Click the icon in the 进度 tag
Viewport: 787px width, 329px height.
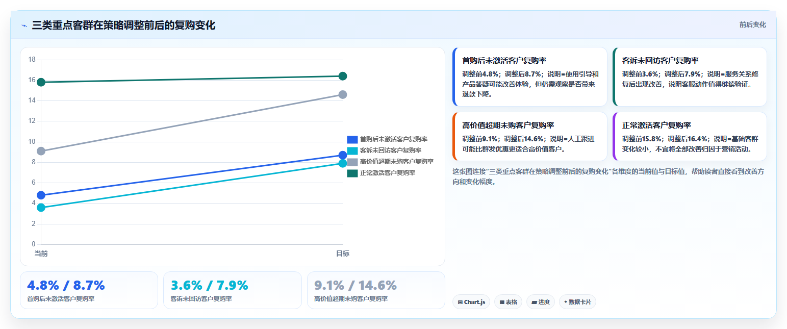click(x=534, y=302)
